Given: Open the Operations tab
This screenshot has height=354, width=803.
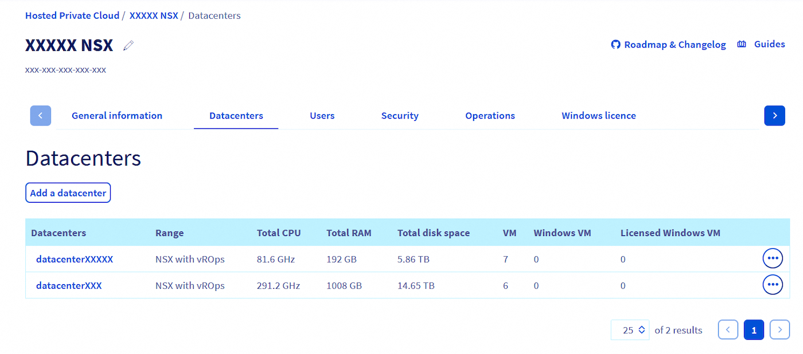Looking at the screenshot, I should point(490,116).
